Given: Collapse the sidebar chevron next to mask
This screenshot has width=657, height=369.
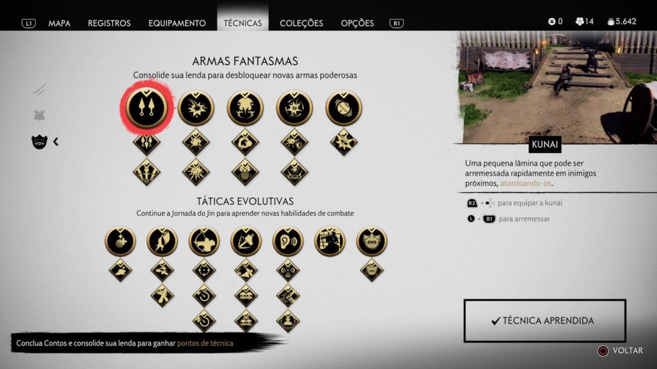Looking at the screenshot, I should coord(56,142).
